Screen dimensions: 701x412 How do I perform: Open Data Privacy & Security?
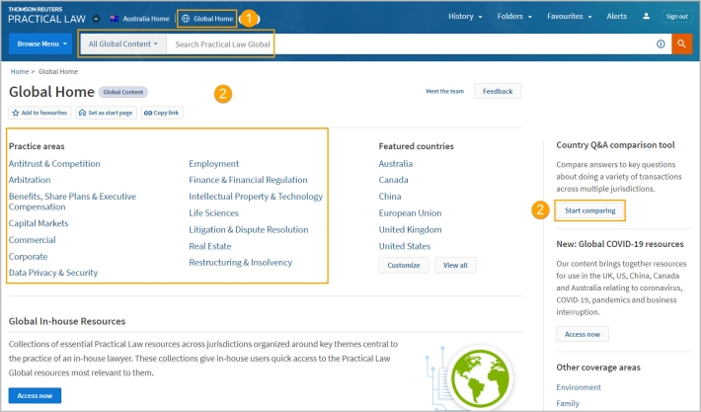pos(52,273)
